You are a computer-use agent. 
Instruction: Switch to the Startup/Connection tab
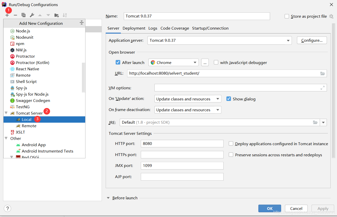click(210, 28)
